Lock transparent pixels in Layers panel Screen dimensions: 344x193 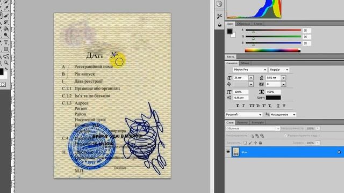(245, 143)
